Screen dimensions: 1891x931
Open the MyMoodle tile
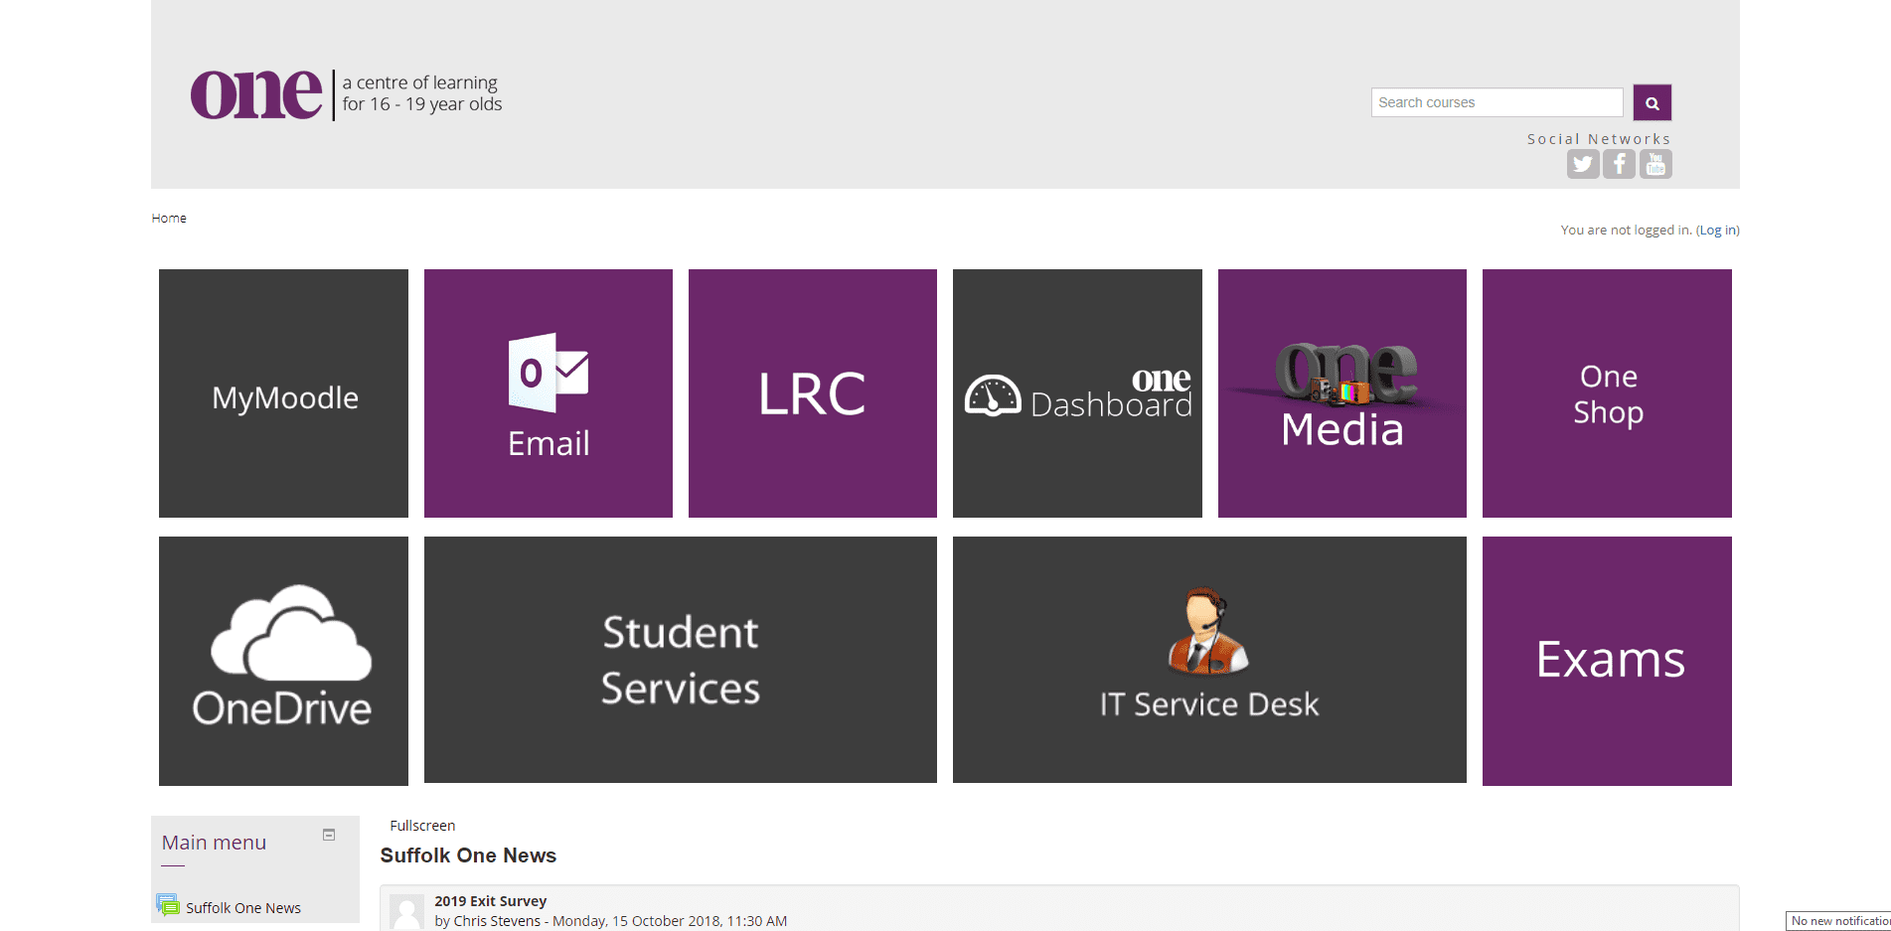pyautogui.click(x=283, y=393)
